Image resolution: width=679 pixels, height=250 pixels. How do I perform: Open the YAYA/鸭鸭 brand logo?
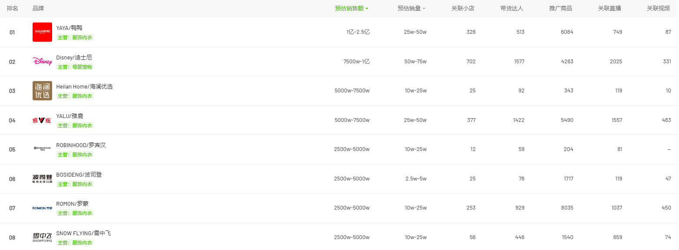(42, 32)
